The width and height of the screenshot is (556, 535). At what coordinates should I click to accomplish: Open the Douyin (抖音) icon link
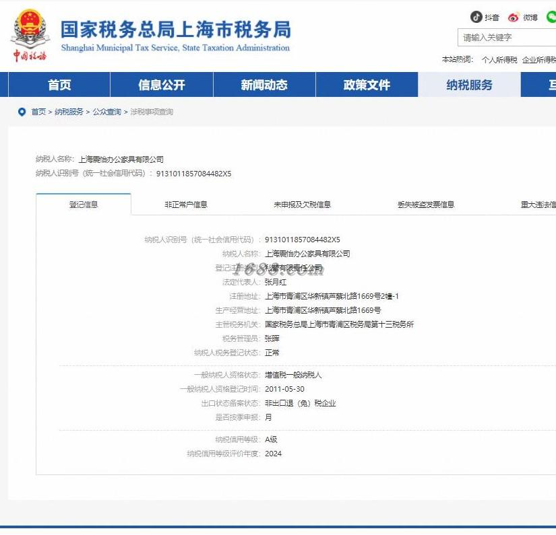(476, 17)
